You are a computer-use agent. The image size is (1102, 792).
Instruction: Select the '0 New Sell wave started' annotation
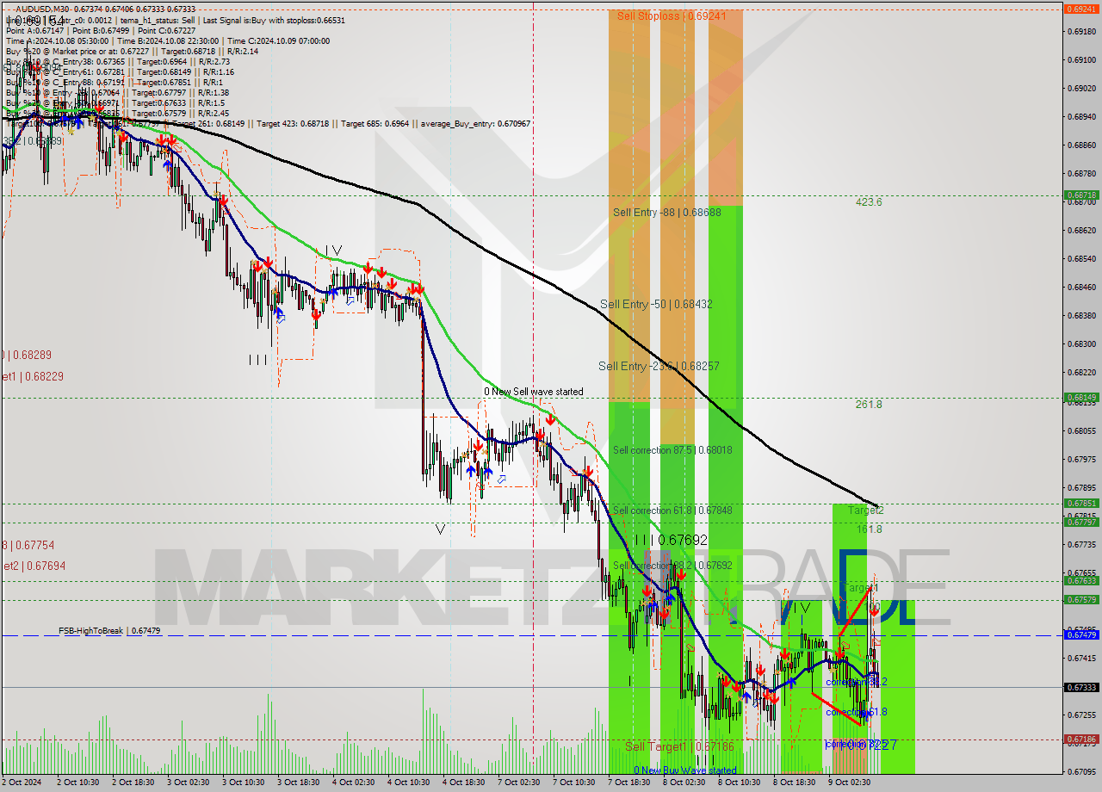(533, 392)
